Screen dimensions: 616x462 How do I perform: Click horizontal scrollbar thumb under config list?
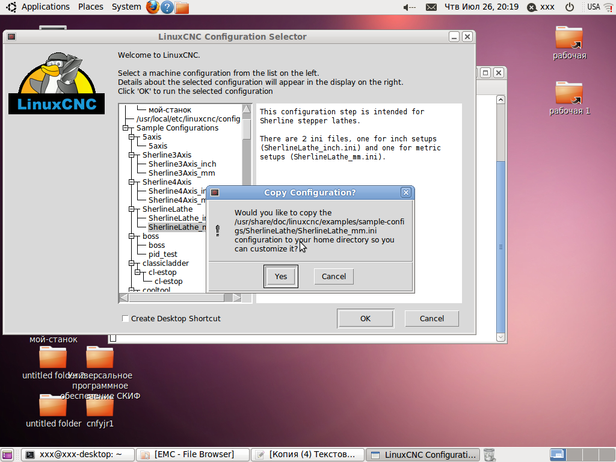(x=176, y=298)
